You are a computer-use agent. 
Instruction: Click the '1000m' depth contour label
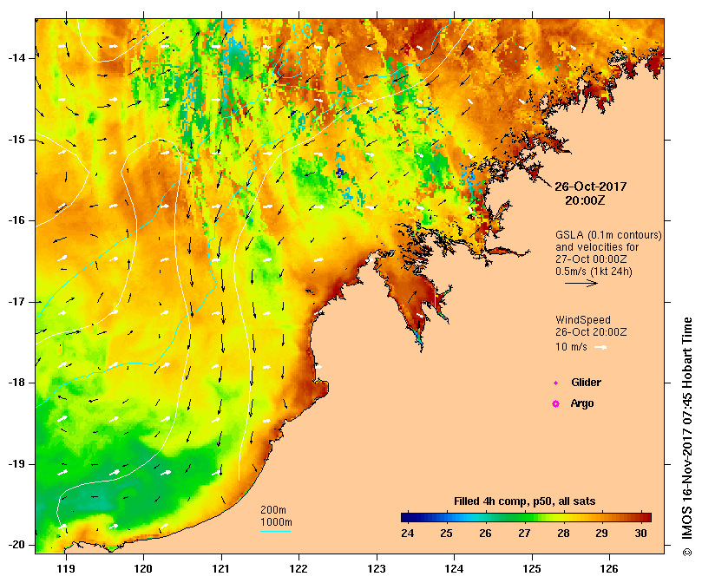click(x=276, y=522)
